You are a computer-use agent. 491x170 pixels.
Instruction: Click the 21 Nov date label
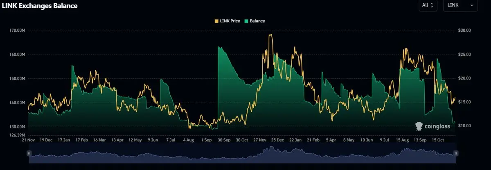tap(29, 140)
